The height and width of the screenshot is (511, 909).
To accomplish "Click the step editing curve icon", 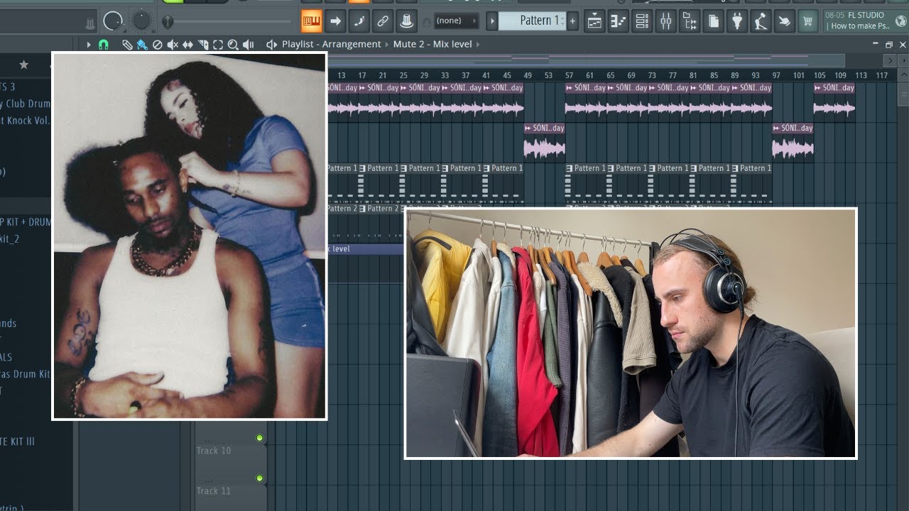I will pyautogui.click(x=359, y=21).
